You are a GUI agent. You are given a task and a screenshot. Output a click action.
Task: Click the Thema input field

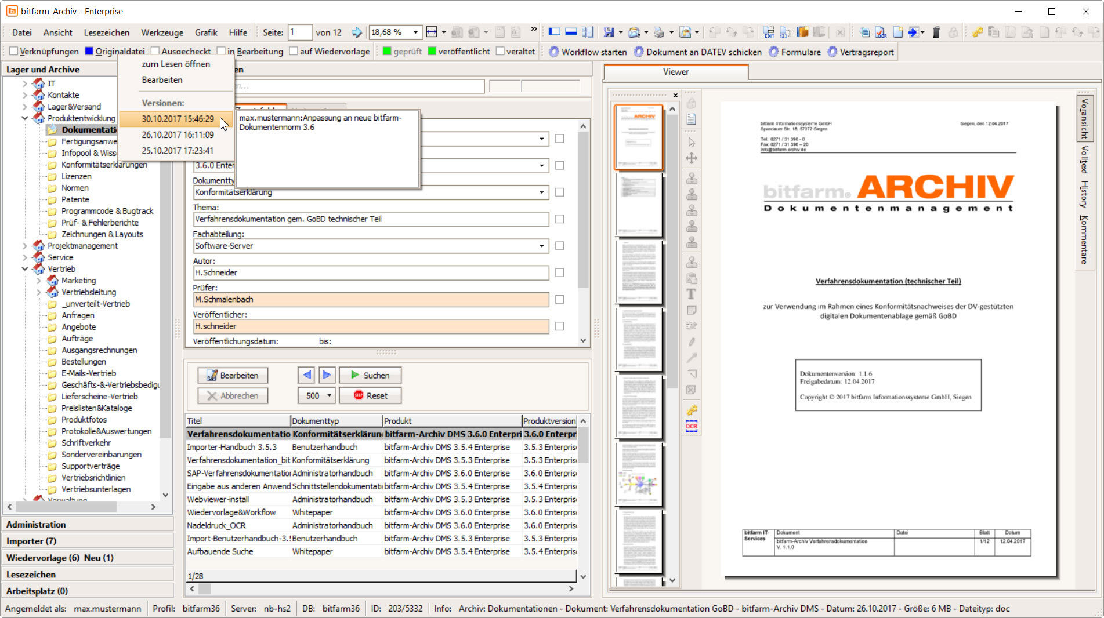coord(371,219)
